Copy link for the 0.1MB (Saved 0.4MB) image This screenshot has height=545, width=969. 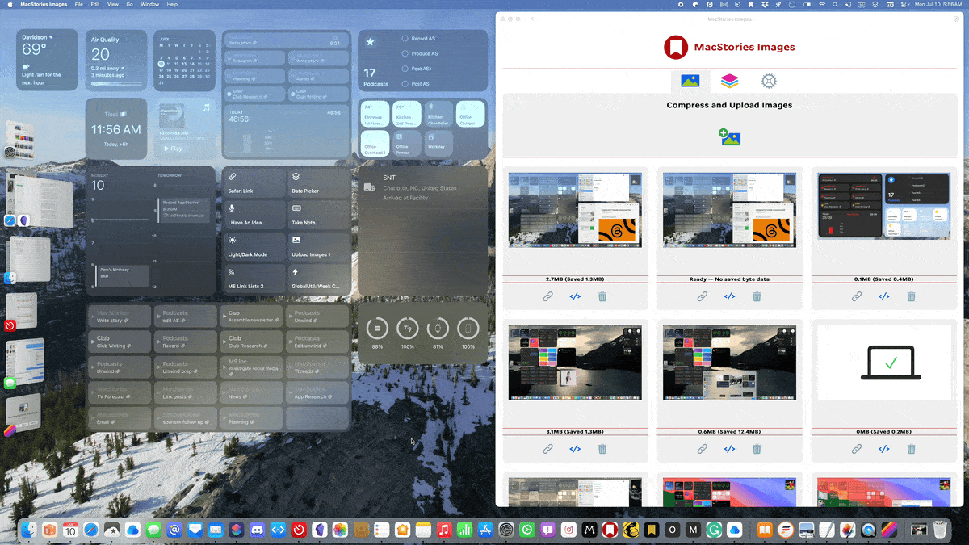tap(857, 296)
